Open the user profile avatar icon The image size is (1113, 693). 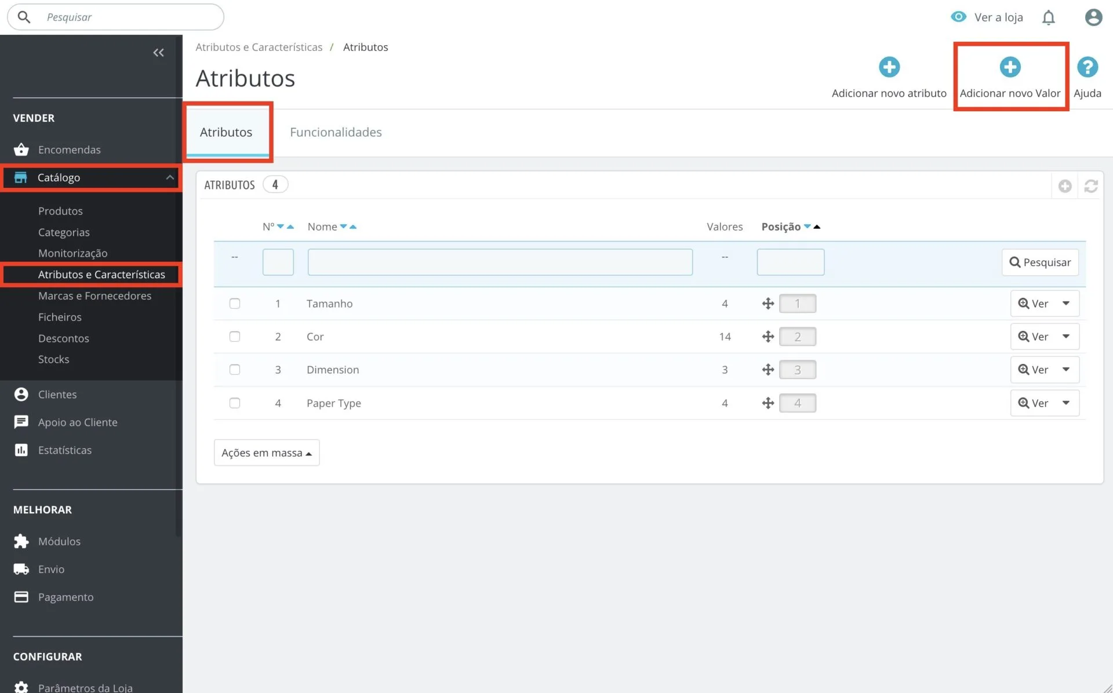coord(1093,17)
